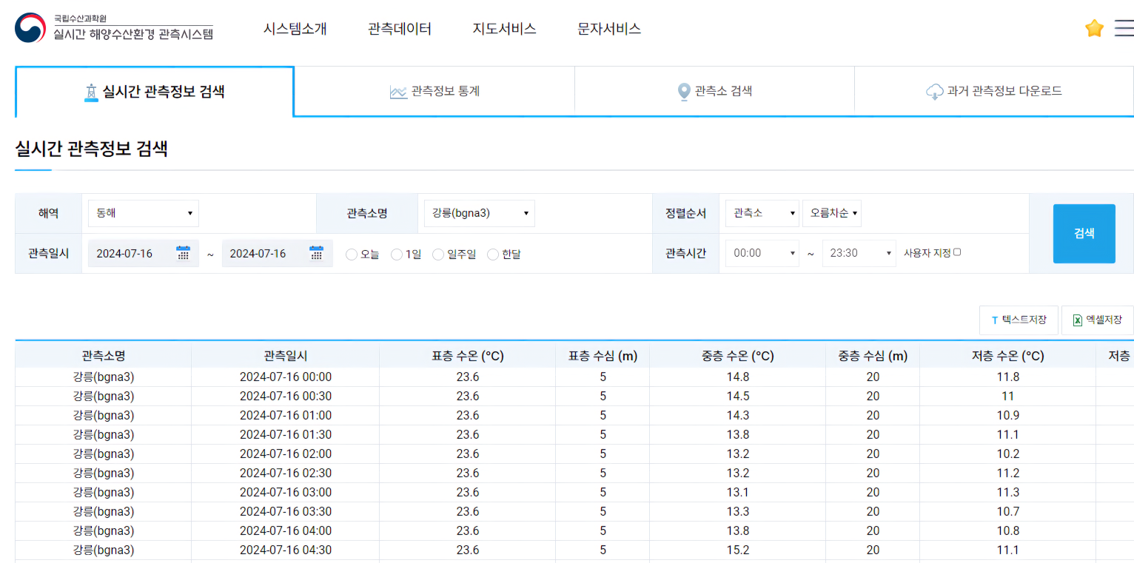
Task: Click the yellow star favorites icon
Action: [x=1094, y=28]
